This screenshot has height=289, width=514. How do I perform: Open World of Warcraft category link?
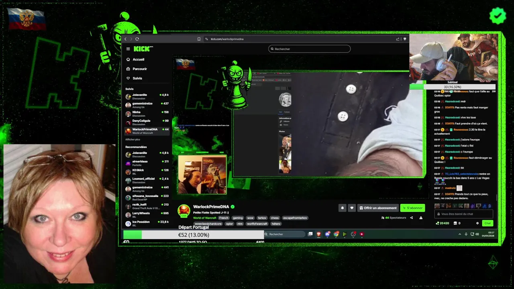click(x=205, y=218)
